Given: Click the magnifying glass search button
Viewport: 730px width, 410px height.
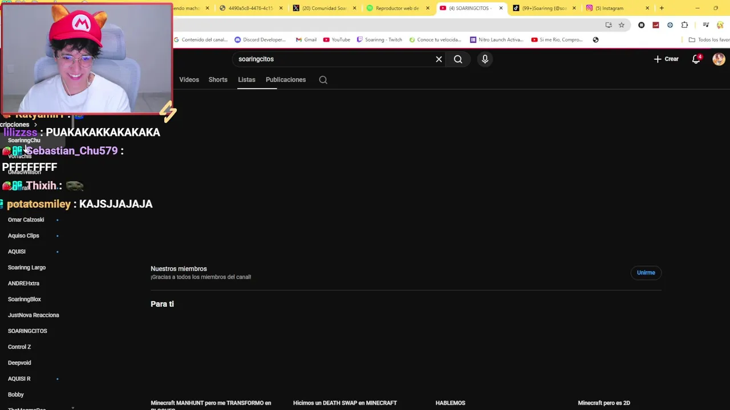Looking at the screenshot, I should [x=458, y=59].
